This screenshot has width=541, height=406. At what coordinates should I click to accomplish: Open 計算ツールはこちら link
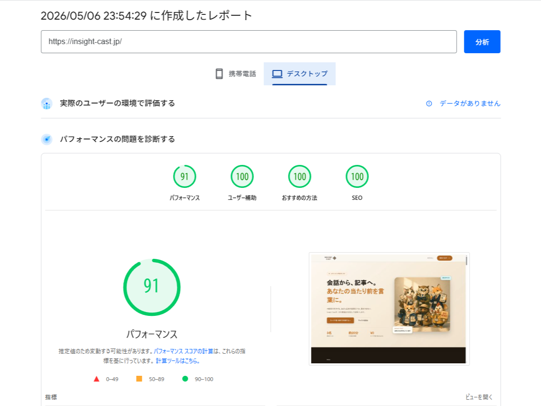178,361
